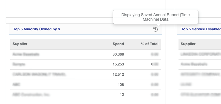Click Supplier header in Service Disabled table

click(188, 44)
